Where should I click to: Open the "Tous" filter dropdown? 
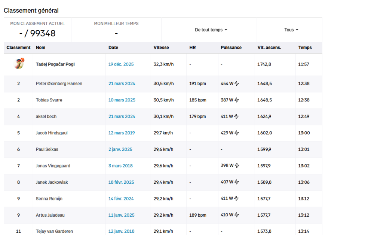point(290,29)
